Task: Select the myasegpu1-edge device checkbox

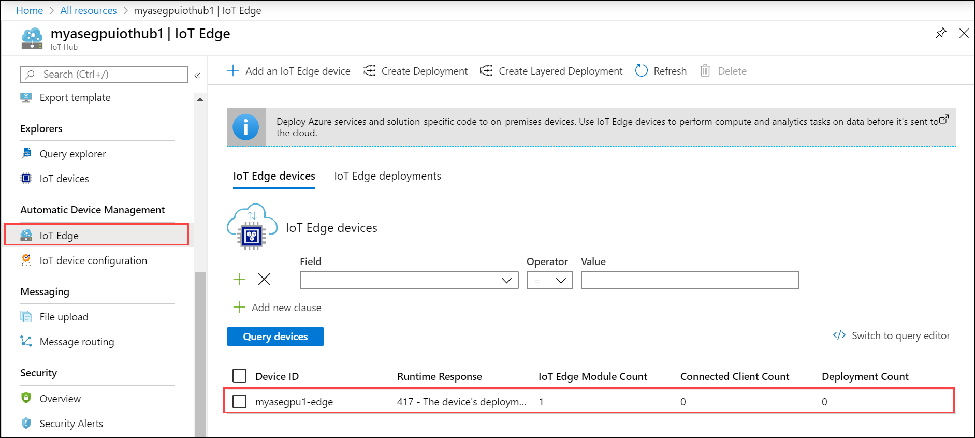Action: point(239,401)
